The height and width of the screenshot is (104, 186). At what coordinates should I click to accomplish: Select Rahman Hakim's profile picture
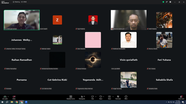[57, 40]
